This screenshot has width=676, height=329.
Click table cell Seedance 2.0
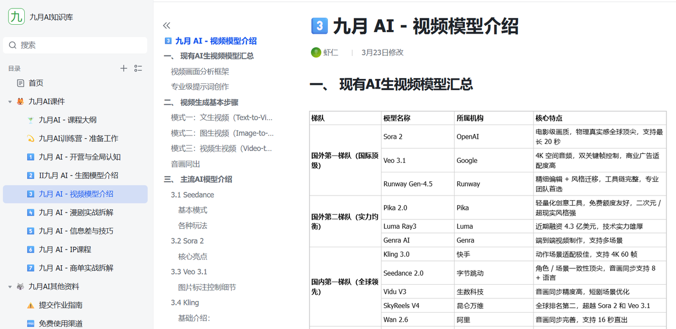coord(403,273)
